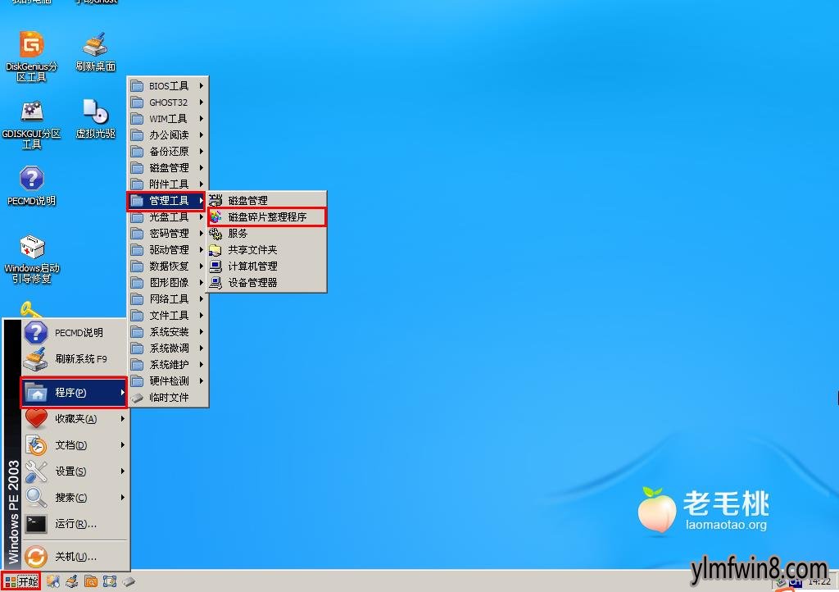
Task: Open 收藏夹(A) in the Start menu
Action: pos(75,418)
